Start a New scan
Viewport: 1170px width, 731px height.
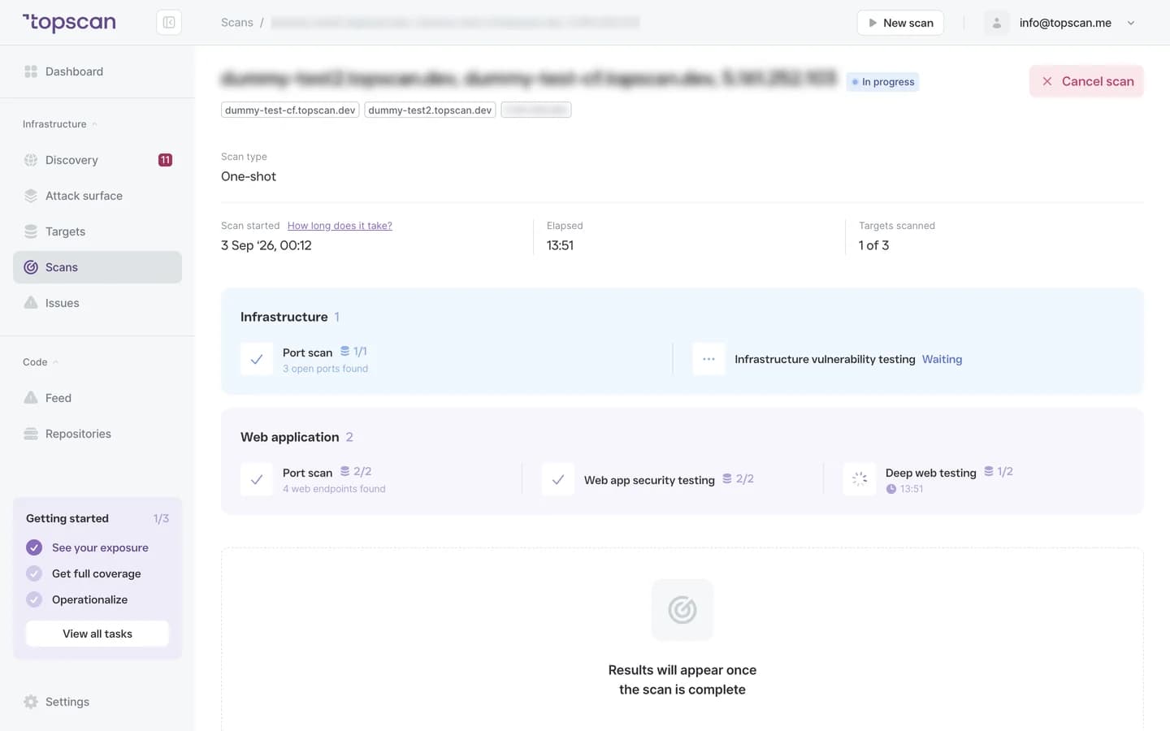pyautogui.click(x=900, y=23)
